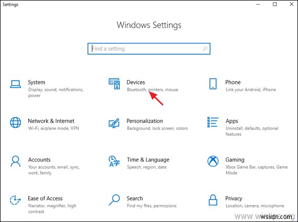Minimize the Settings window
The height and width of the screenshot is (222, 298).
(258, 4)
